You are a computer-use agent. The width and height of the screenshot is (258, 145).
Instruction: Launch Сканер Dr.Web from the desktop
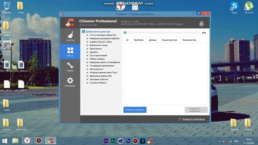pos(7,48)
